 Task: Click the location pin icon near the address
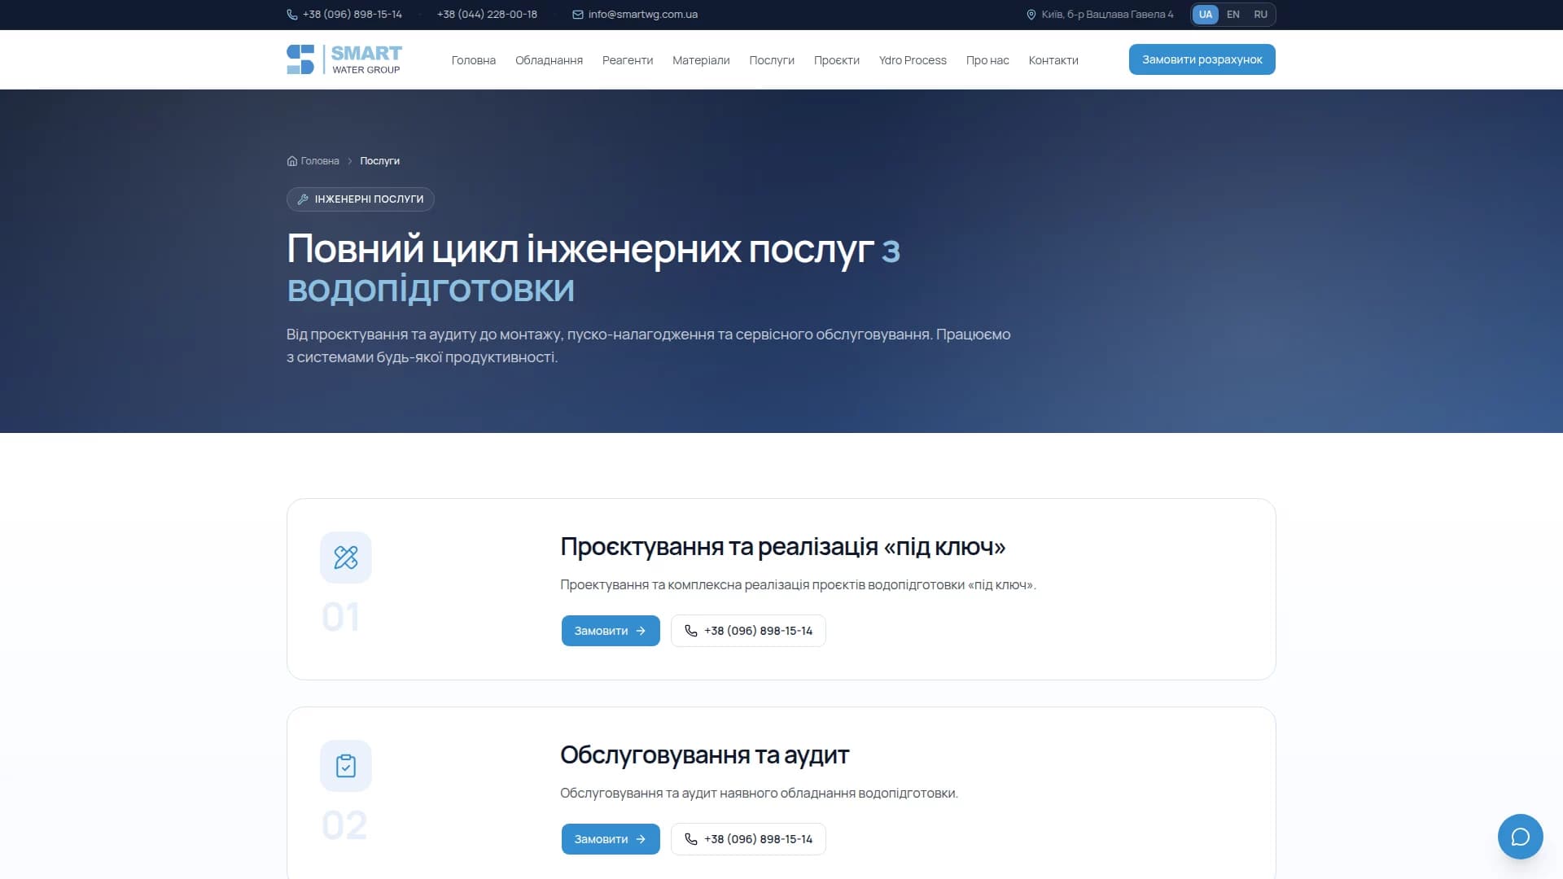(1031, 15)
